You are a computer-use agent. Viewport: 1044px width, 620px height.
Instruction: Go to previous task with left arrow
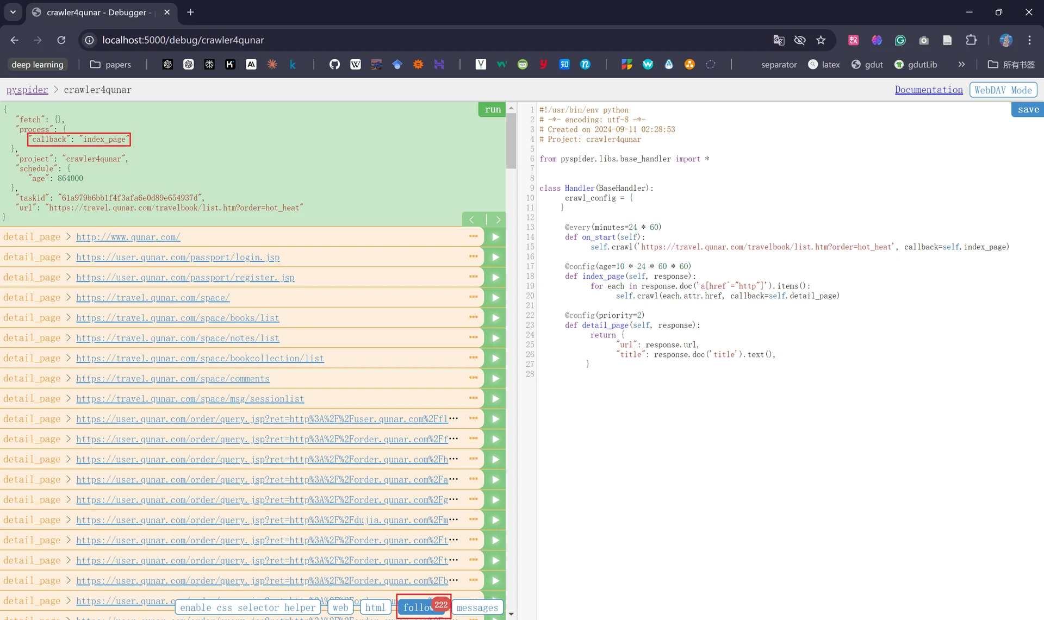point(472,220)
